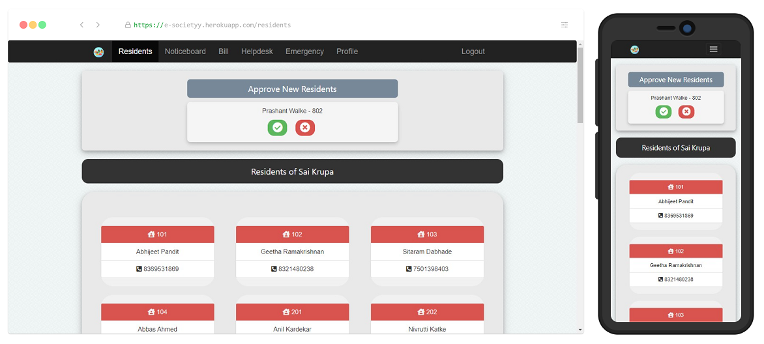Click house icon on flat 101 phone card
Screen dimensions: 764x344
point(670,187)
